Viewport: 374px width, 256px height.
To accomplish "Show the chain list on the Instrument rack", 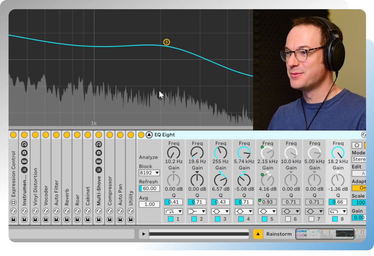I will [x=24, y=169].
